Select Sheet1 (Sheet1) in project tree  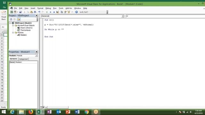tap(26, 28)
